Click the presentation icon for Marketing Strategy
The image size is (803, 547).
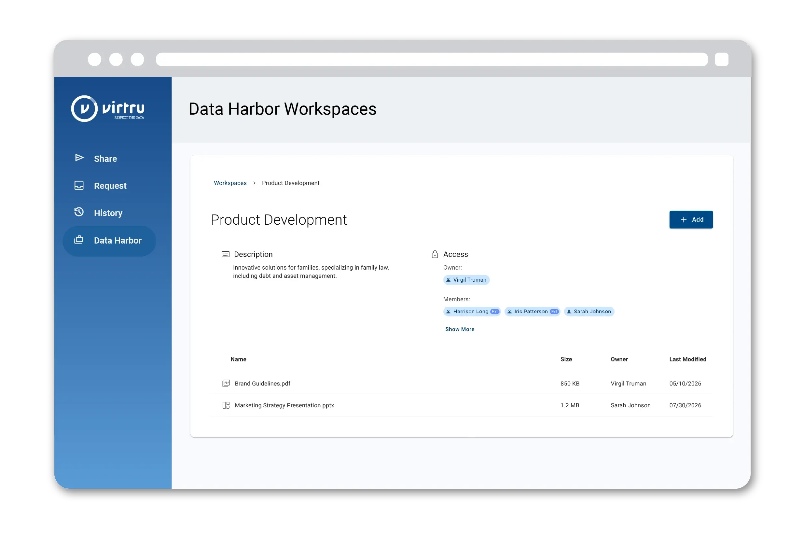(226, 405)
